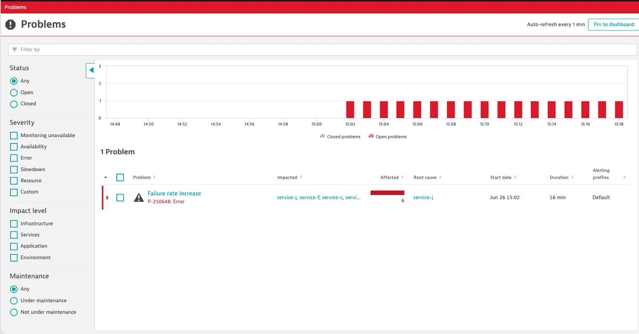Toggle the select-all problems header checkbox
This screenshot has height=334, width=639.
pos(120,177)
